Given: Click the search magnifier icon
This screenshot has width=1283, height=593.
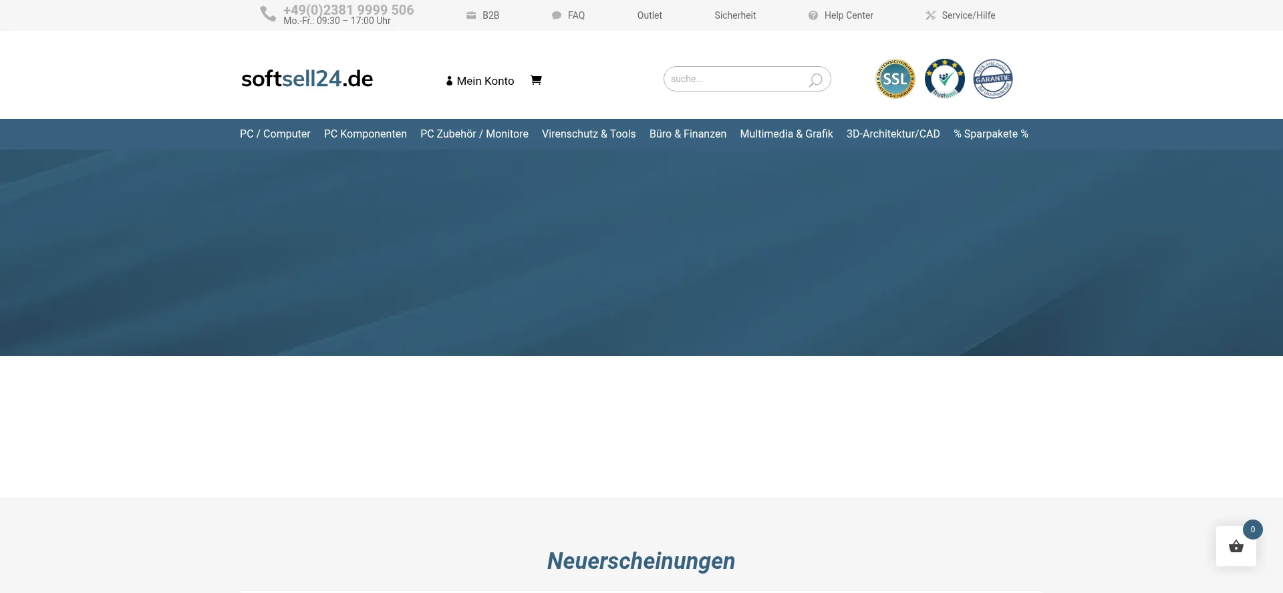Looking at the screenshot, I should (x=815, y=80).
